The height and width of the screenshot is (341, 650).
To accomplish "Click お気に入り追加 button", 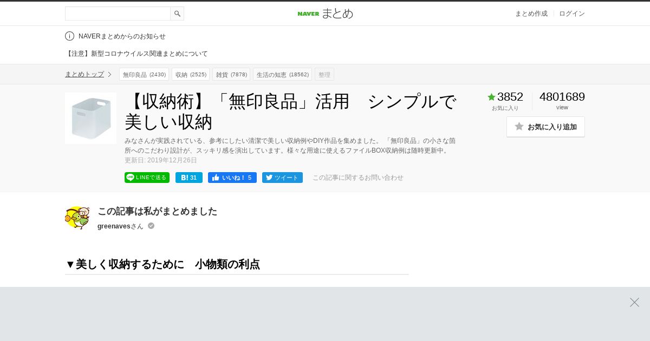I will (545, 127).
